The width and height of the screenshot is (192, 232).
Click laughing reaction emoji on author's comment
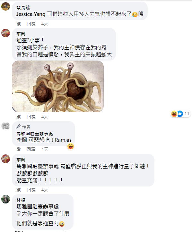coord(71,146)
